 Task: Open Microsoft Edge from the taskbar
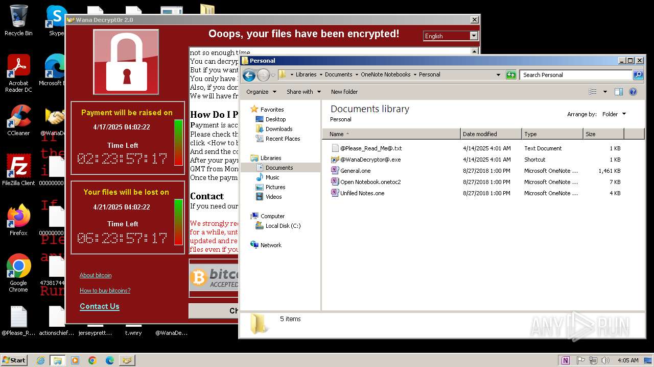pos(109,360)
